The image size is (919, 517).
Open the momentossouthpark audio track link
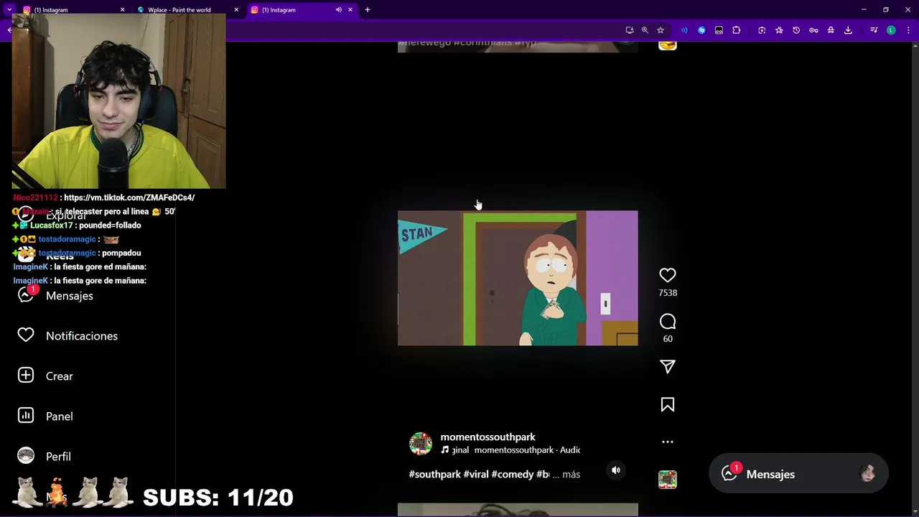(x=510, y=450)
